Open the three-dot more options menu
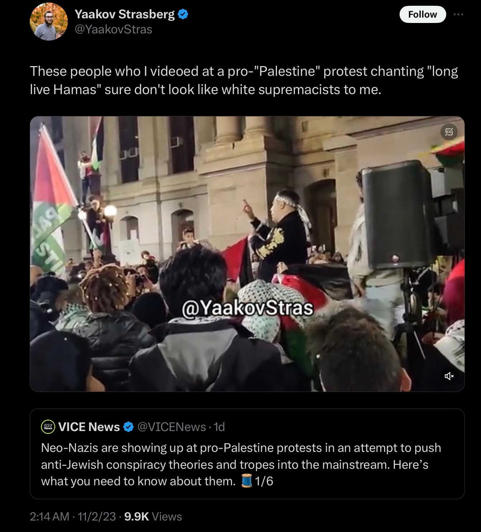This screenshot has width=481, height=532. click(458, 14)
